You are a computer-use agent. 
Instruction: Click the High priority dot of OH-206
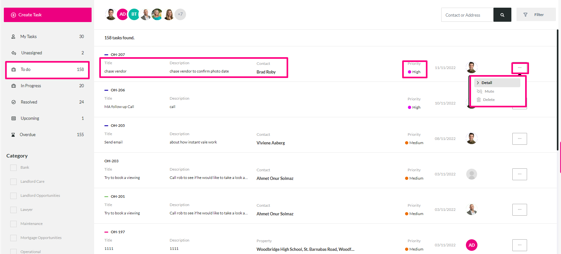point(410,107)
